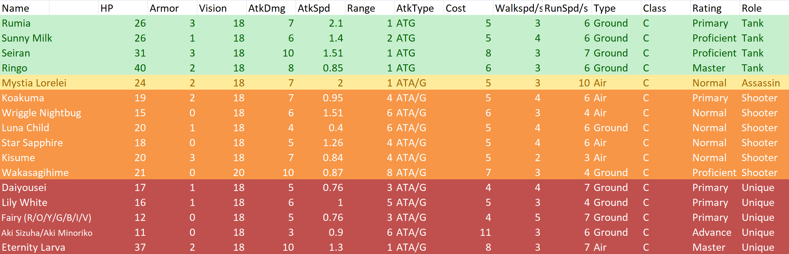Select the Mystia Lorelei name cell
Image resolution: width=789 pixels, height=254 pixels.
(34, 83)
